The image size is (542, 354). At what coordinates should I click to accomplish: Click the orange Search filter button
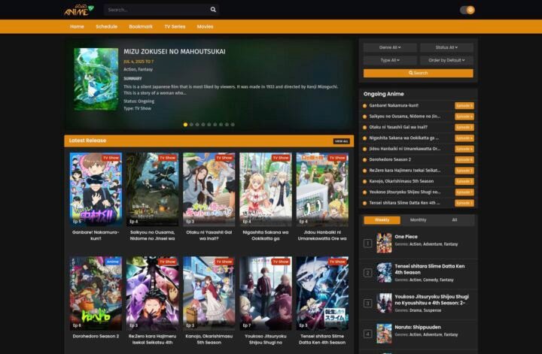click(418, 73)
